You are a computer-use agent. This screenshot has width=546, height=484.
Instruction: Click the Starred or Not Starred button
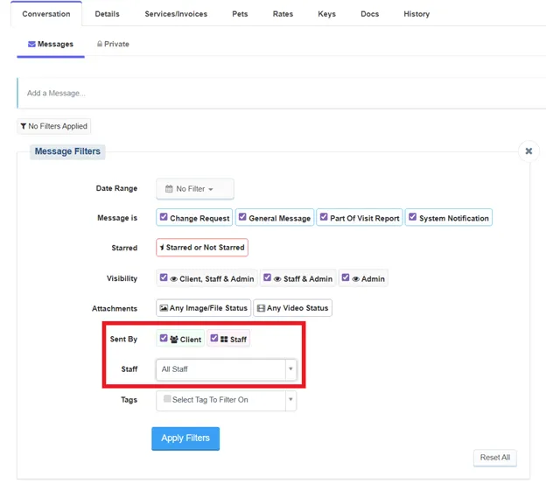click(202, 248)
